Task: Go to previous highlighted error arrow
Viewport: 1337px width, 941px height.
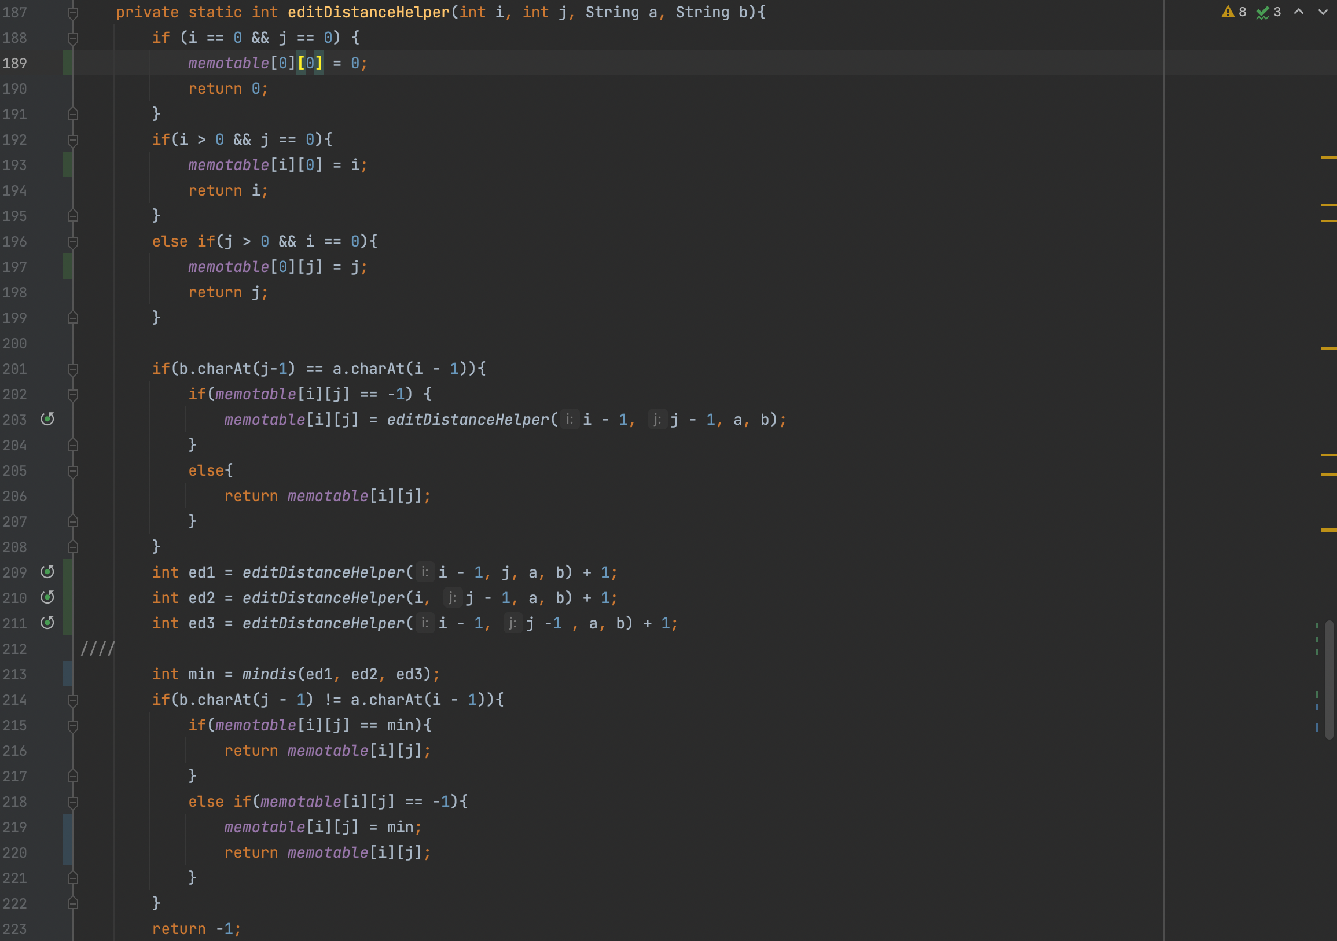Action: pos(1299,12)
